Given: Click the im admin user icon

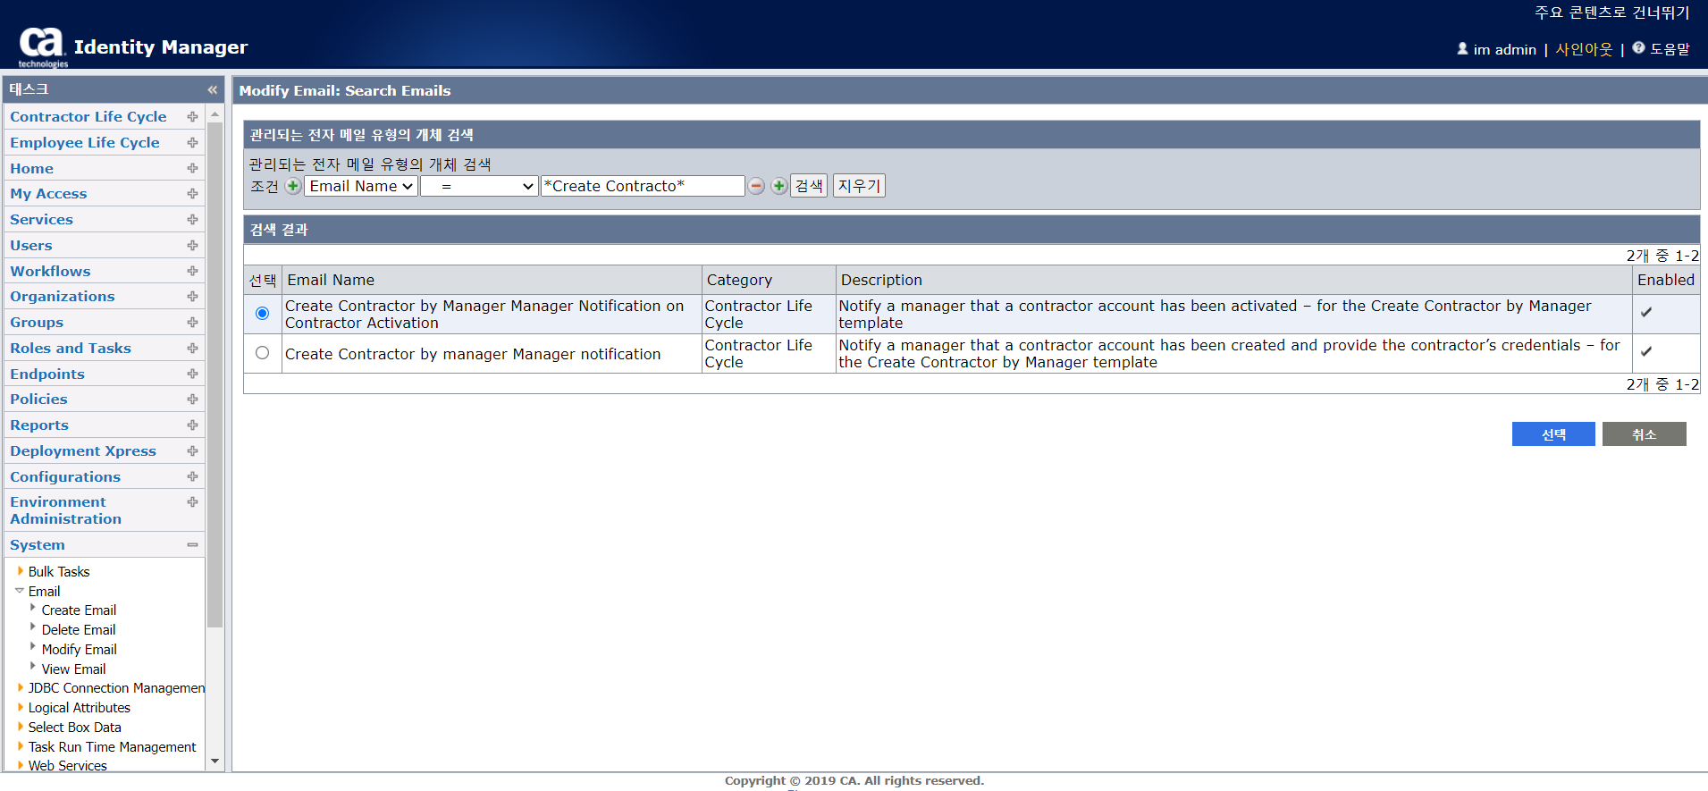Looking at the screenshot, I should [x=1462, y=49].
